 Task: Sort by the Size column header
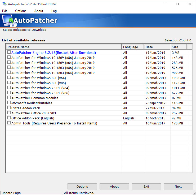click(x=179, y=47)
